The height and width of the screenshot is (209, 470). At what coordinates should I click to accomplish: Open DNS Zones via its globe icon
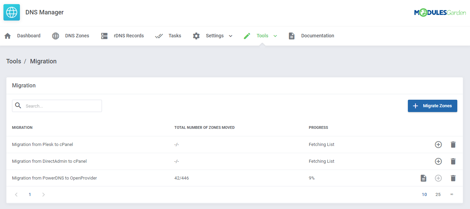(x=55, y=35)
